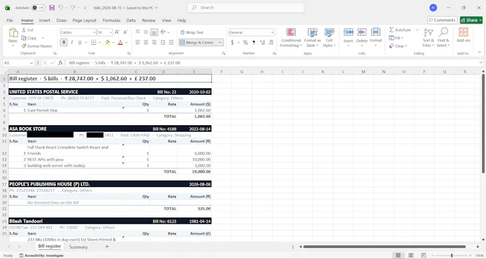Click the Increase Decimal icon
Screen dimensions: 486x259
pos(262,43)
